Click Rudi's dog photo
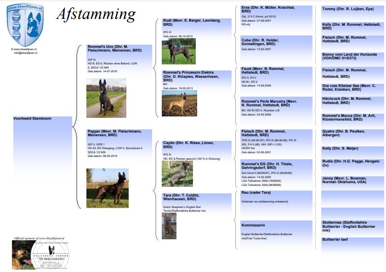Image resolution: width=386 pixels, height=272 pixels. pos(178,51)
